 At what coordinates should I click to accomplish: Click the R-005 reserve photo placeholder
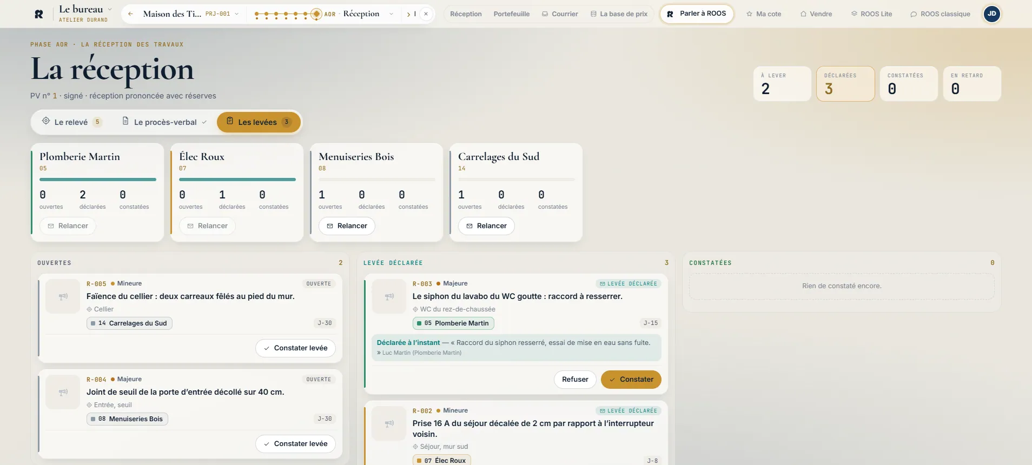click(63, 296)
